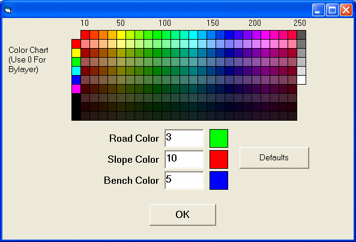Pick the darkest gray swatch atop the grayscale column
Image resolution: width=356 pixels, height=242 pixels.
pos(301,35)
